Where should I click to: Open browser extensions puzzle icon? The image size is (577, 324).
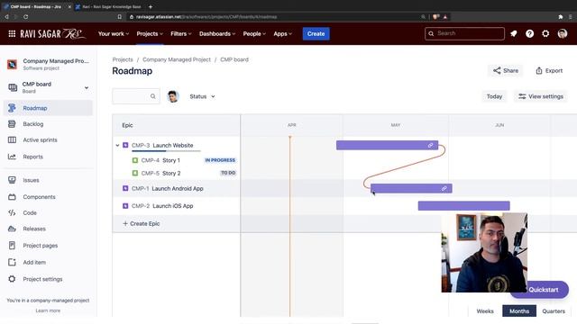click(x=561, y=17)
